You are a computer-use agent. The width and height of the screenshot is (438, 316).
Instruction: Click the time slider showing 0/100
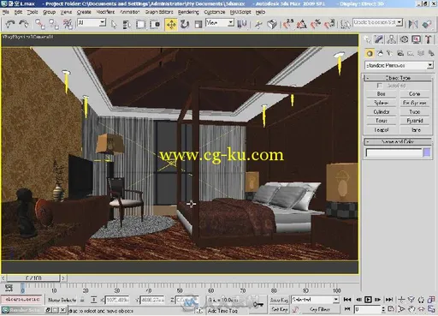tap(33, 277)
